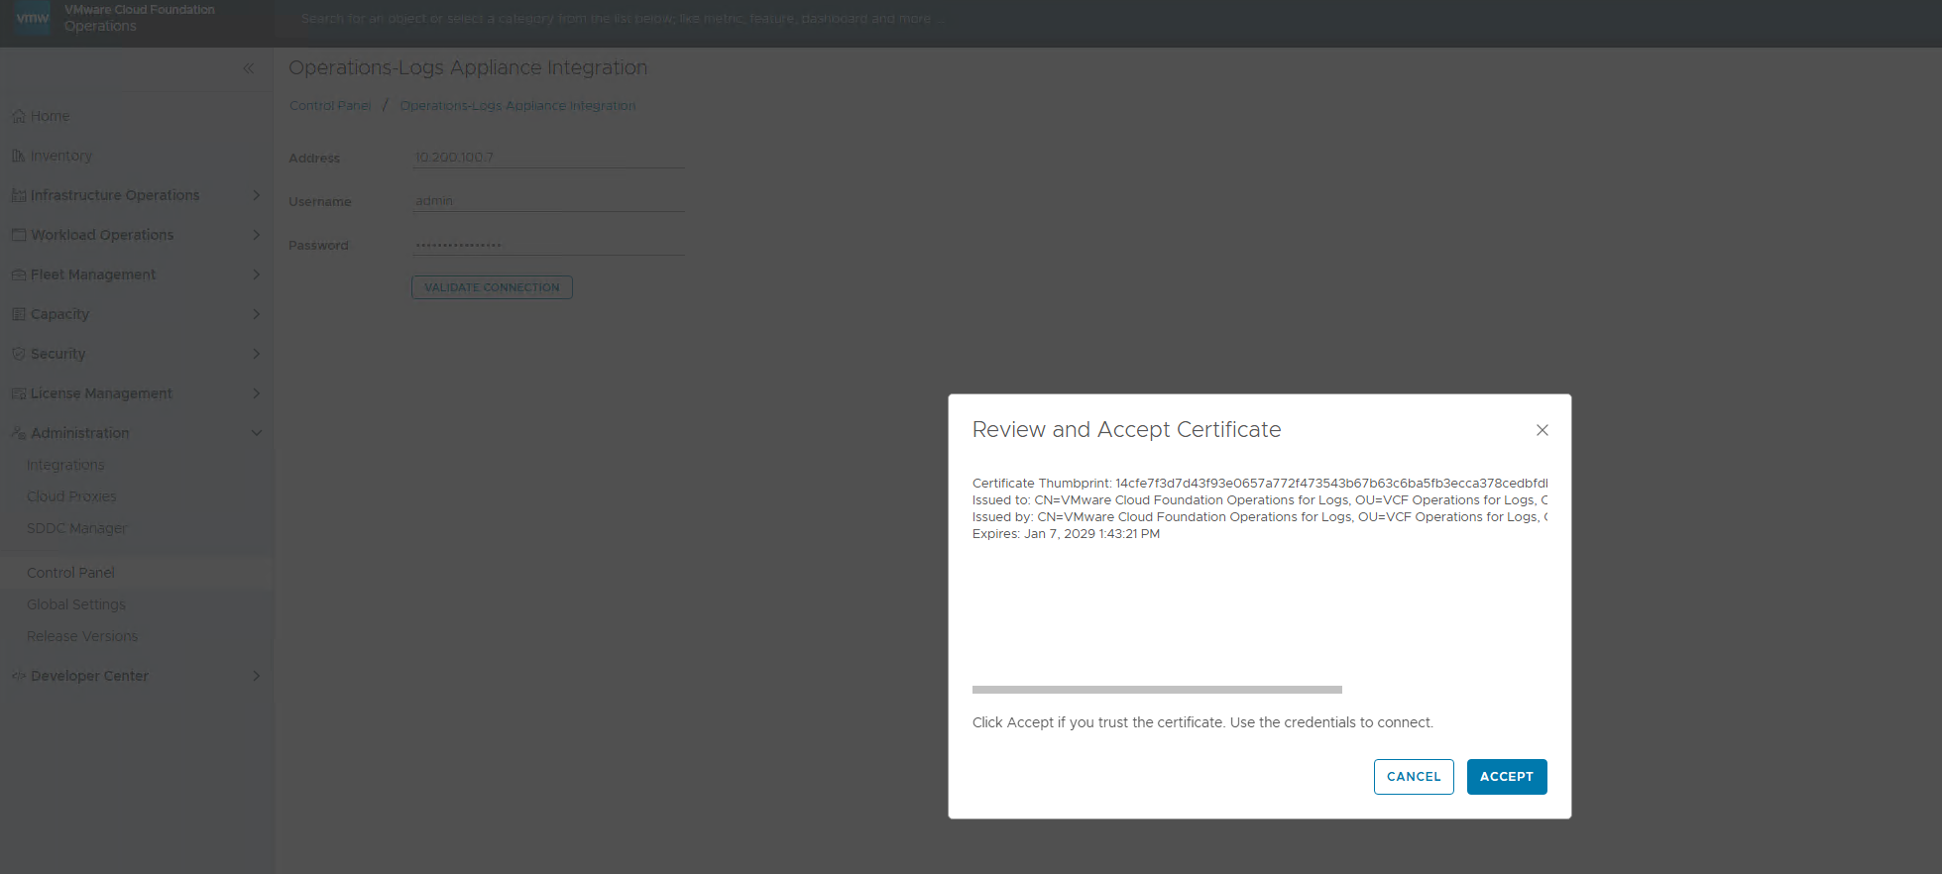The image size is (1942, 874).
Task: Collapse the left navigation sidebar
Action: point(248,68)
